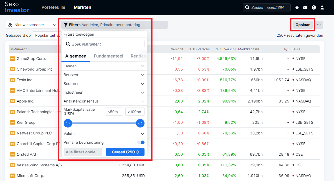Sort by % 1J Verschil column header
Screen dimensions: 334x181
click(226, 49)
